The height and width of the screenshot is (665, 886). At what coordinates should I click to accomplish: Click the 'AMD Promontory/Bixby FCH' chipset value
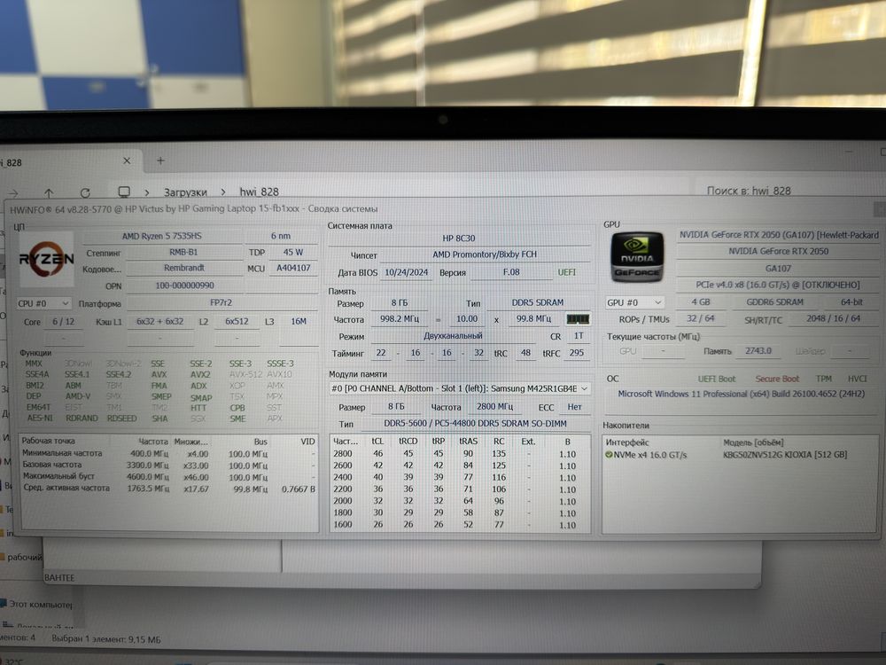tap(485, 255)
